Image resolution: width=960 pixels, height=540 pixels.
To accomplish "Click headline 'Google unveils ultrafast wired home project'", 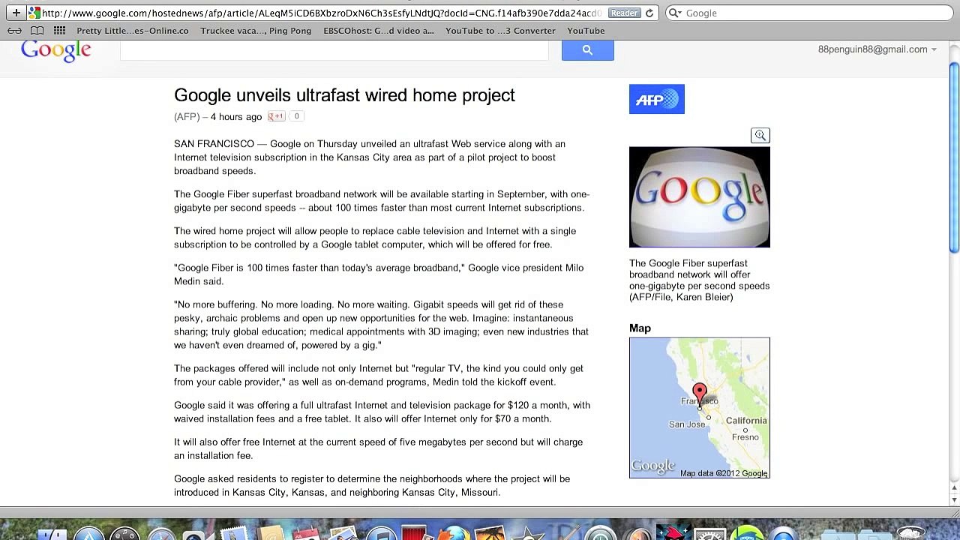I will coord(344,95).
